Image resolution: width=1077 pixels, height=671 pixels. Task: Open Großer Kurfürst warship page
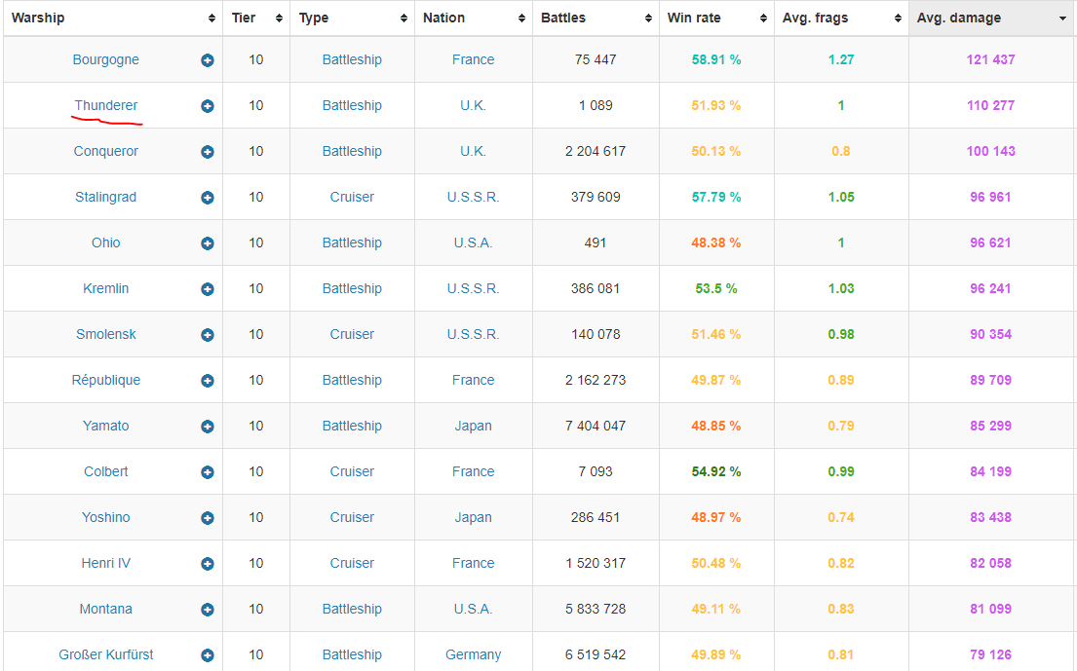106,654
